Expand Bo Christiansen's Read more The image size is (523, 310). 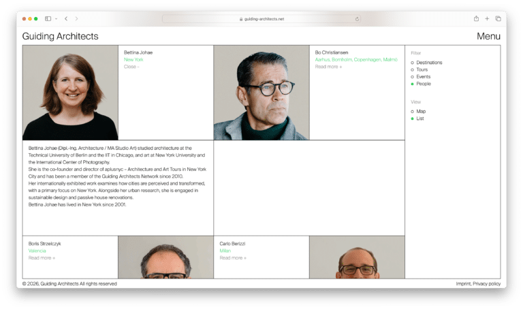point(328,67)
